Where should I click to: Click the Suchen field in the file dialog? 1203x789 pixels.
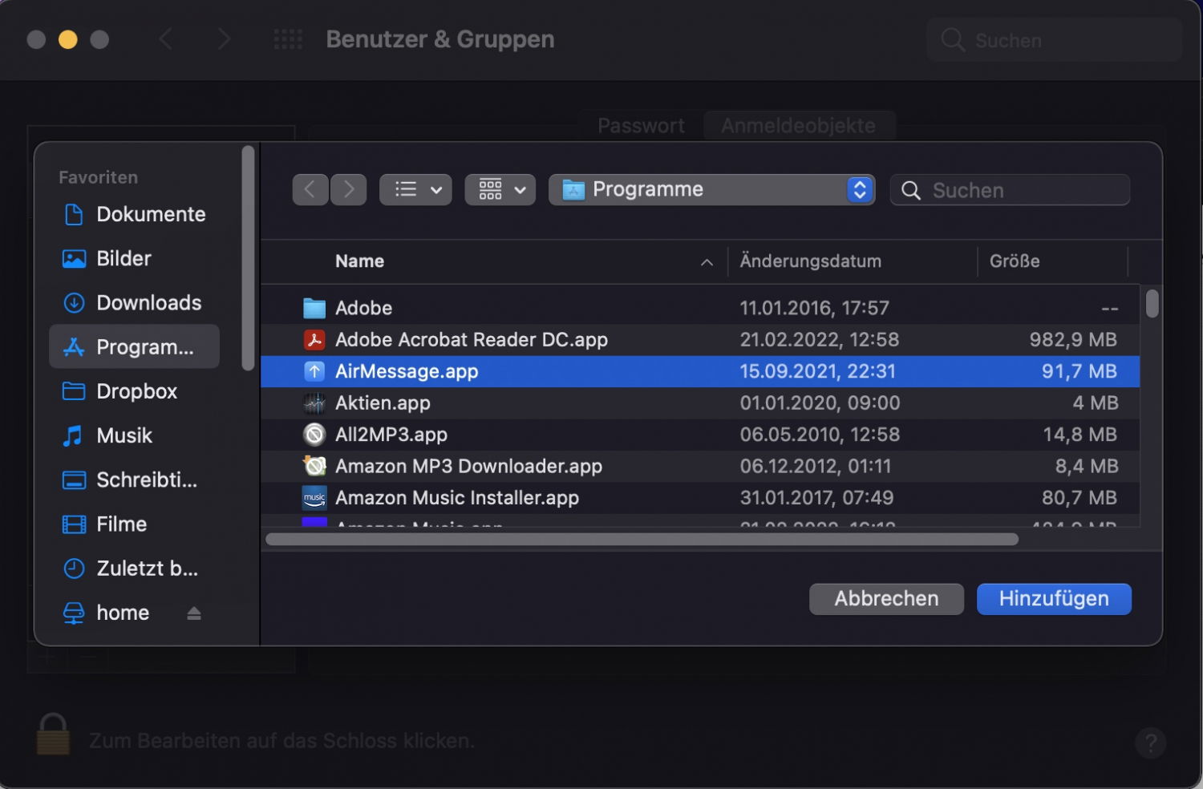[x=1010, y=190]
